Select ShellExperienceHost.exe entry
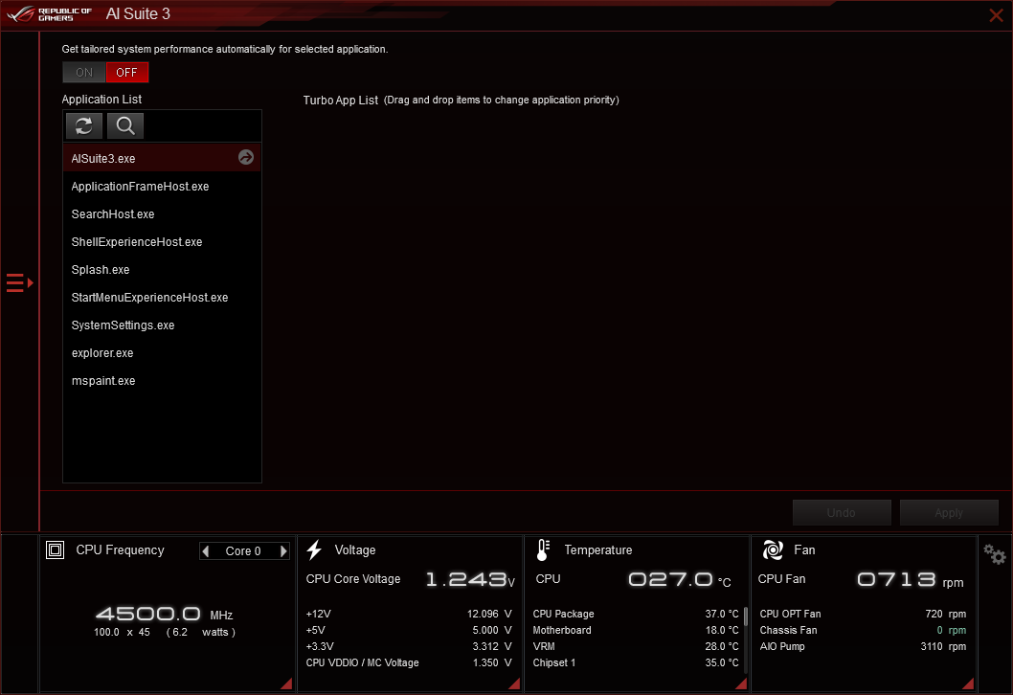This screenshot has height=695, width=1013. click(162, 241)
